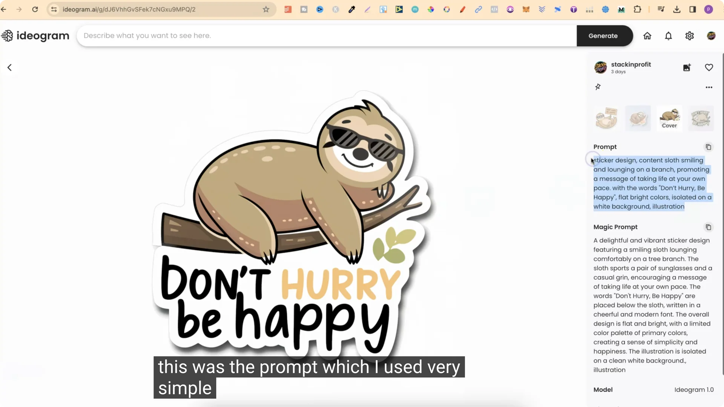Open the three-dot more options menu
The image size is (724, 407).
point(709,87)
